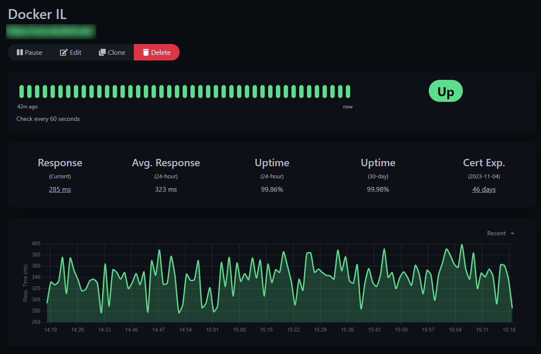Expand the Recent selector above the chart
Screen dimensions: 541x354
pos(500,233)
